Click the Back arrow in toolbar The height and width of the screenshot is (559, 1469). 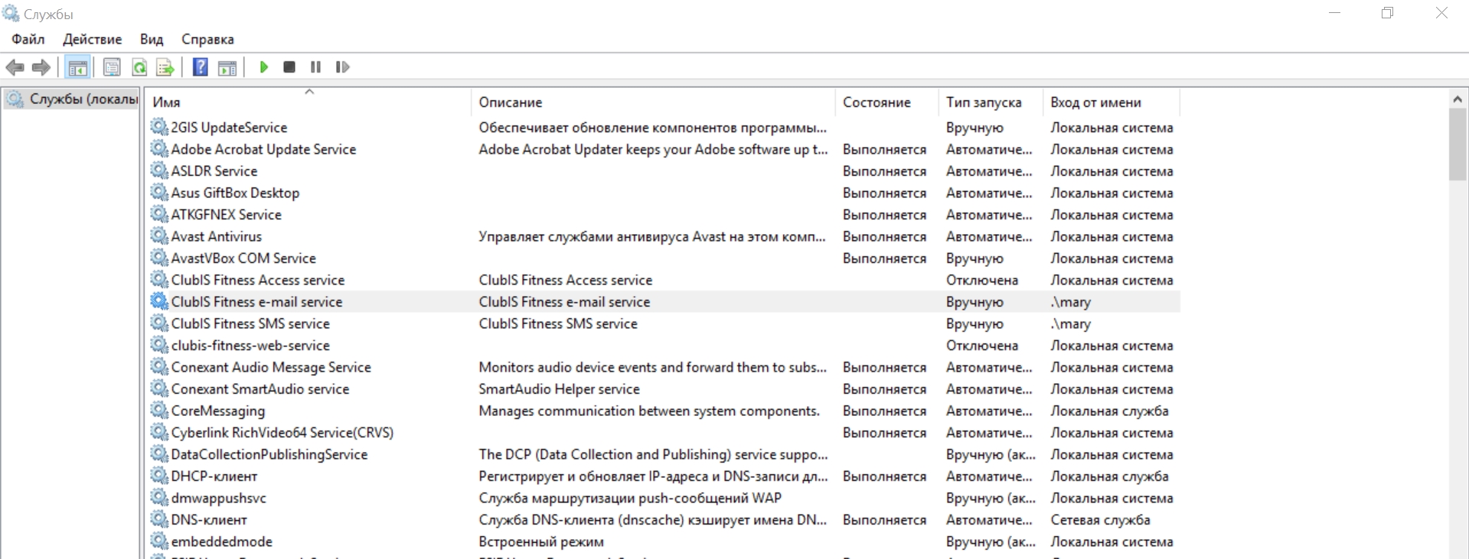(x=15, y=67)
